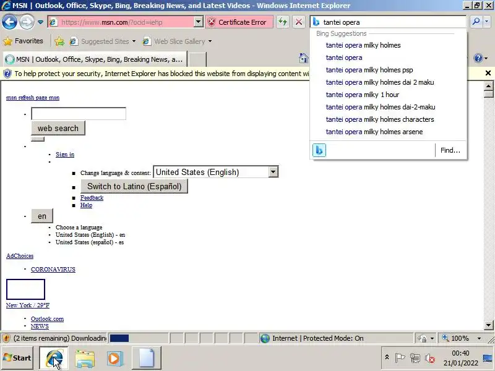Click the blank document taskbar icon

coord(147,358)
